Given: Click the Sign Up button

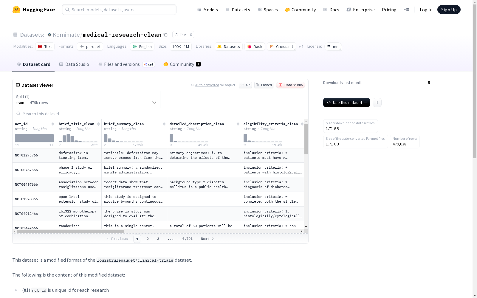Looking at the screenshot, I should click(x=449, y=10).
